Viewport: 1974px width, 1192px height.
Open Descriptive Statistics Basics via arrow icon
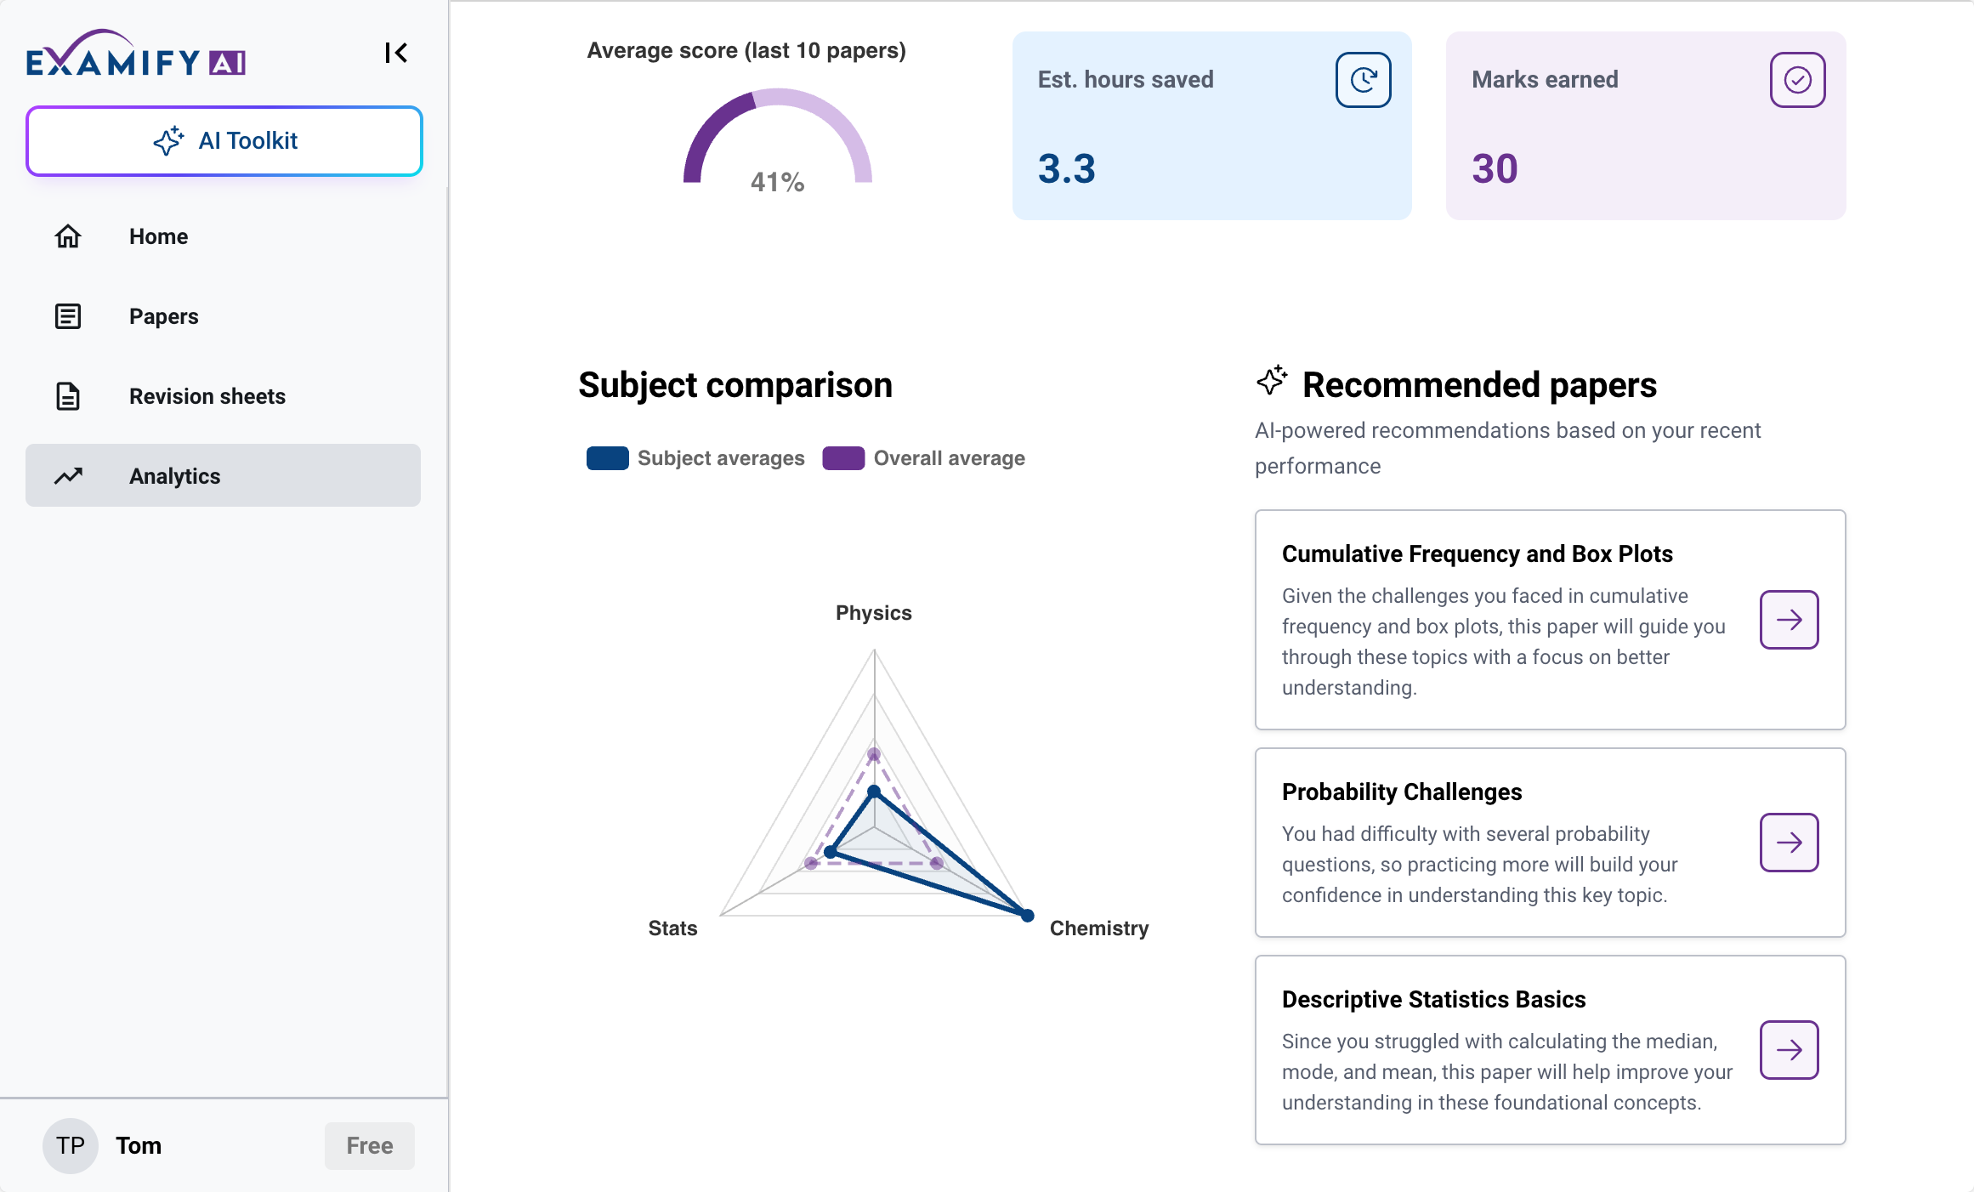pos(1789,1050)
